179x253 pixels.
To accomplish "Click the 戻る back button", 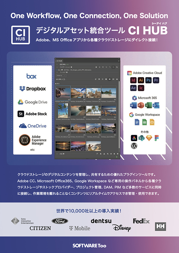I will click(x=57, y=84).
